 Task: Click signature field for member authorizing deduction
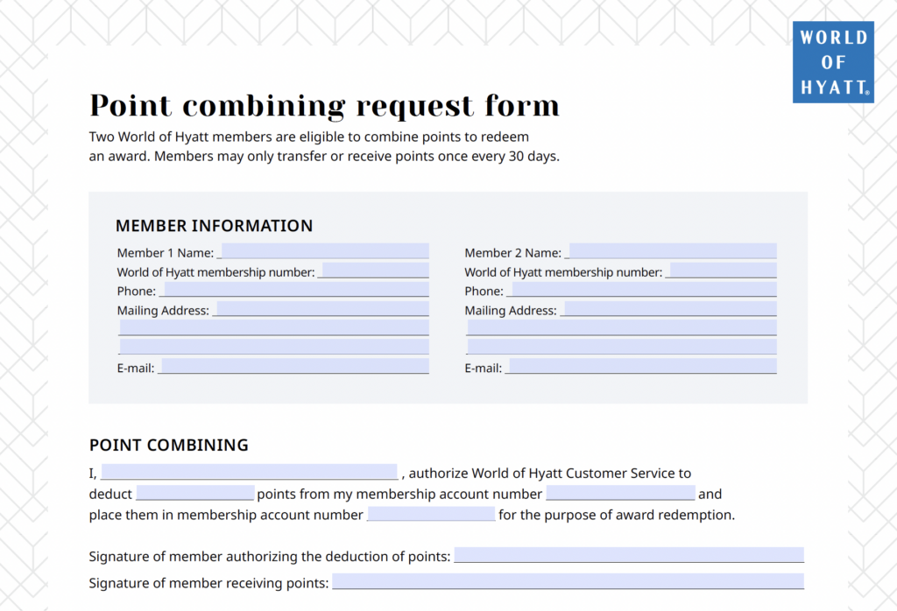[629, 554]
